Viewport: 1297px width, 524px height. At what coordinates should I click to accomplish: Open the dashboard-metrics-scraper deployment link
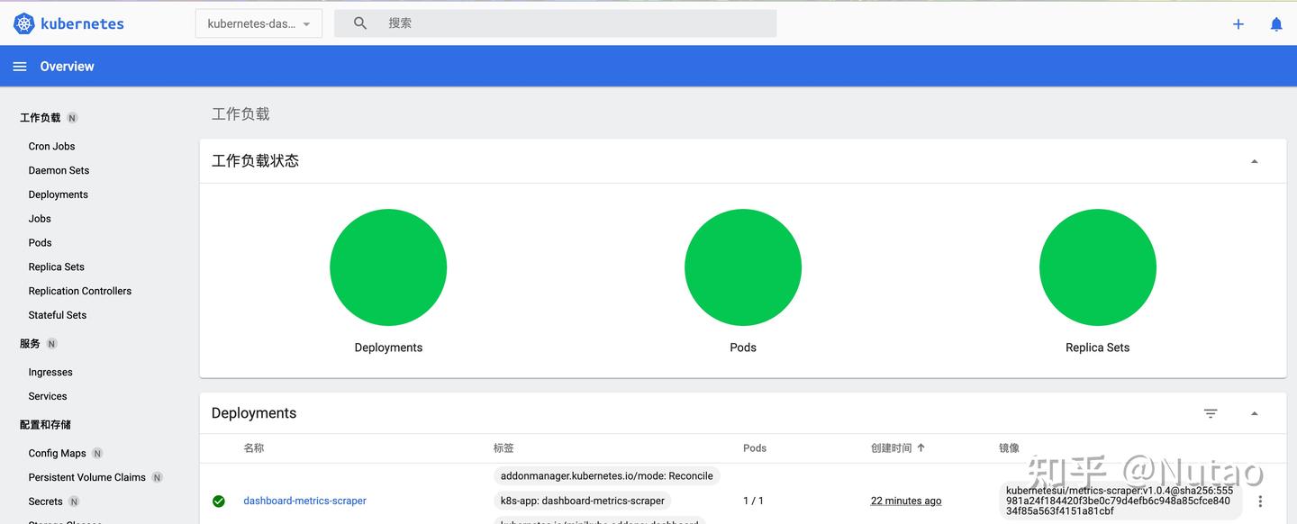pyautogui.click(x=304, y=501)
